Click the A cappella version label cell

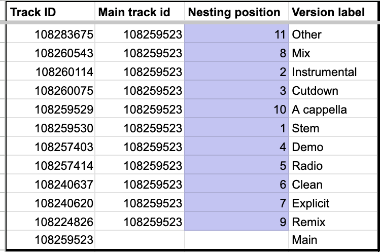point(333,109)
